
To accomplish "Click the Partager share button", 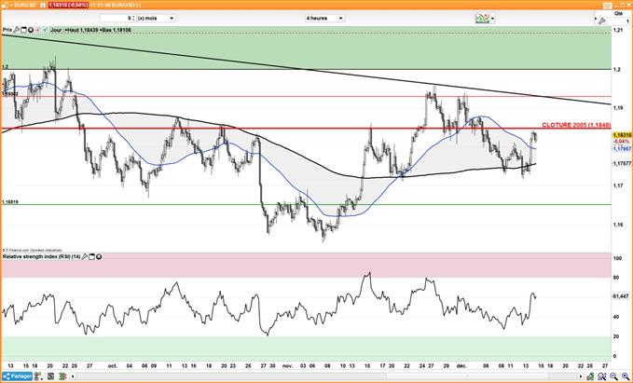I will [x=17, y=376].
